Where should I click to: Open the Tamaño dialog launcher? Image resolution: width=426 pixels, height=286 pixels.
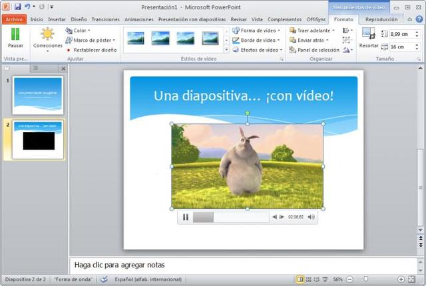pos(419,59)
